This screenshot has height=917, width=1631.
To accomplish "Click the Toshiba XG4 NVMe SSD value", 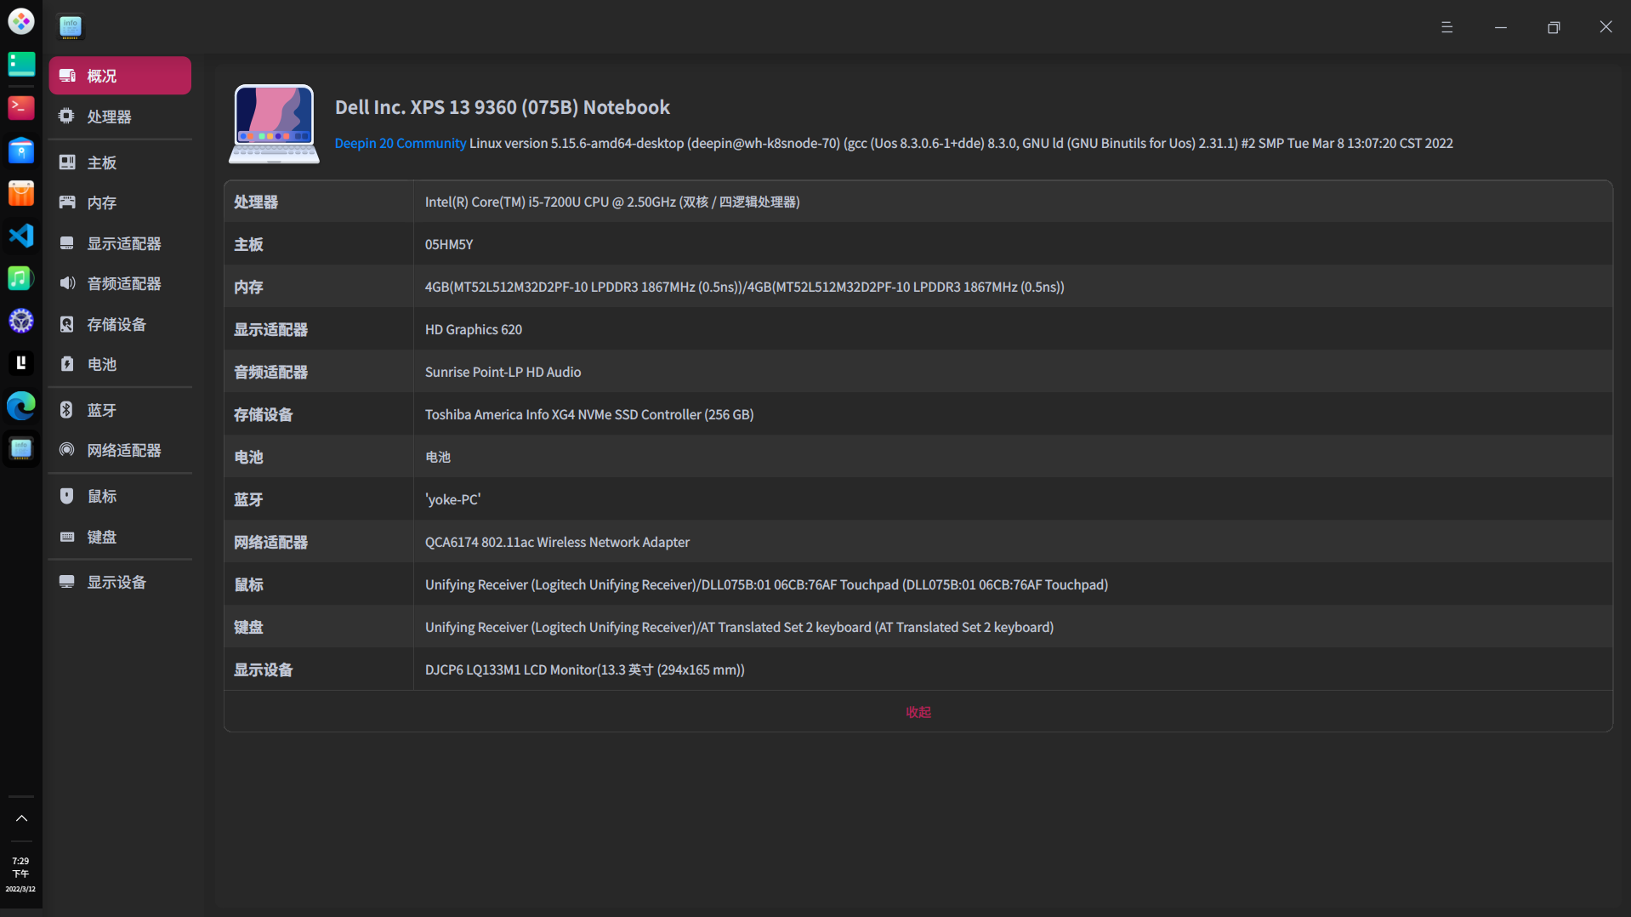I will click(x=589, y=414).
